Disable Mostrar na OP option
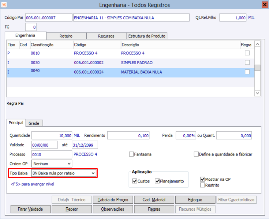Image resolution: width=269 pixels, height=219 pixels. coord(202,179)
